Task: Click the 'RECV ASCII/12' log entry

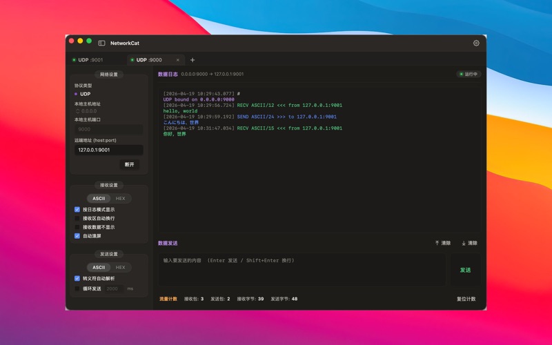Action: [x=253, y=106]
